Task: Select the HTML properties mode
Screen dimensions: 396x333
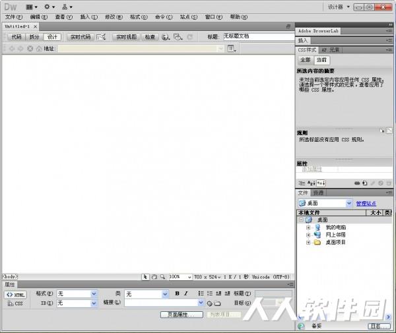Action: (15, 295)
